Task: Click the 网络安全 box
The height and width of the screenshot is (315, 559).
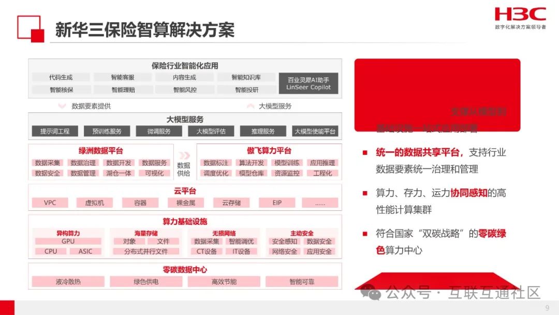Action: point(285,251)
